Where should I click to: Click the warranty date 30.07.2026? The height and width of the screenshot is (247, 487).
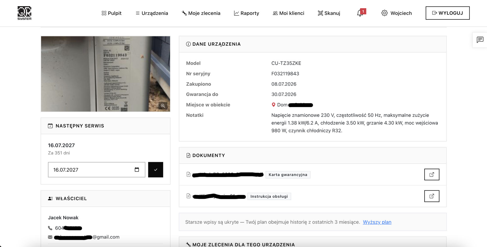click(284, 94)
